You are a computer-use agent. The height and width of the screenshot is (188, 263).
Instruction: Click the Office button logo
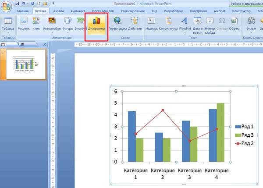coord(6,6)
